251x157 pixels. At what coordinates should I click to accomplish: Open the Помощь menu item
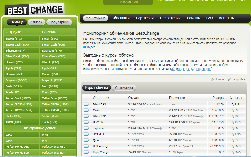[x=193, y=18]
